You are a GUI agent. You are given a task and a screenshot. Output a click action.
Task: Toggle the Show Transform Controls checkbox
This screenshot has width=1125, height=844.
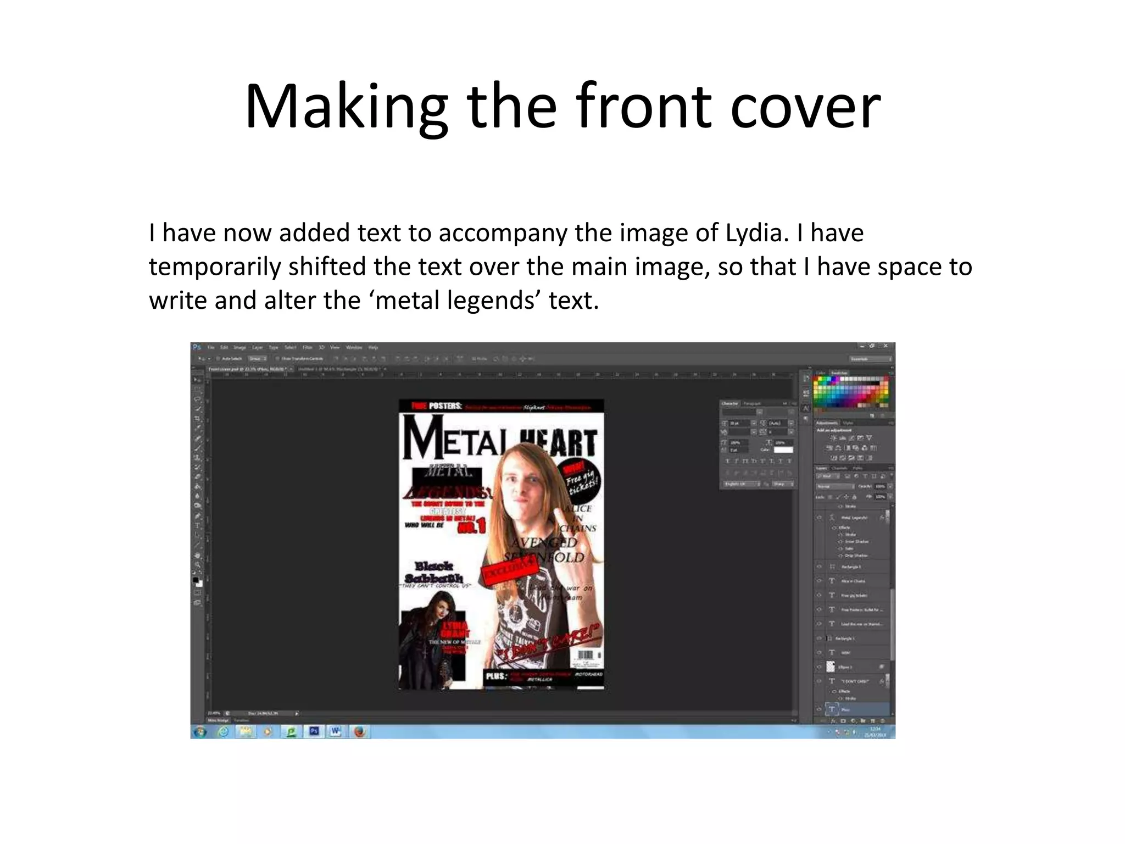[277, 359]
